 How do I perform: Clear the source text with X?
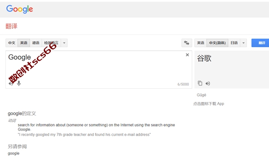pos(187,55)
